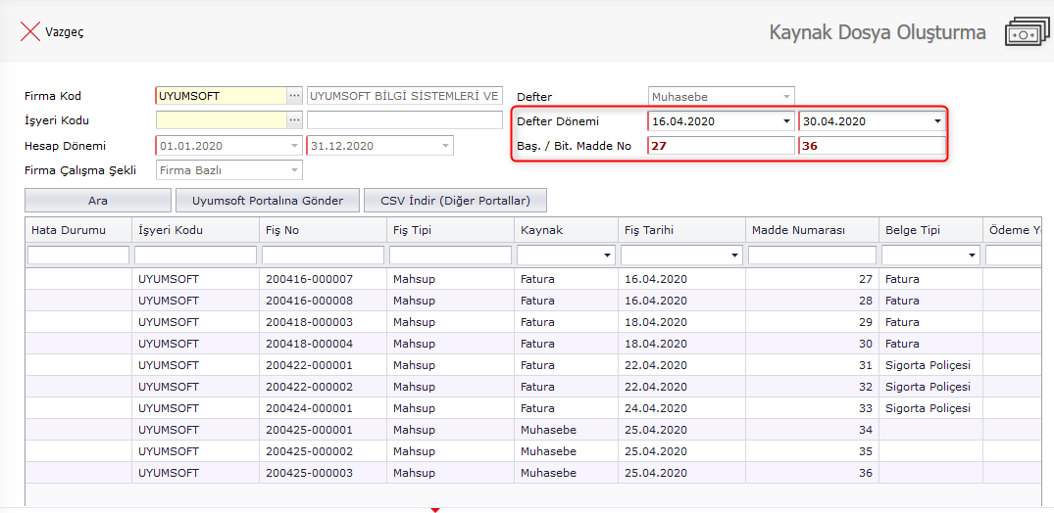Open the Fiş Tarihi filter dropdown

734,256
